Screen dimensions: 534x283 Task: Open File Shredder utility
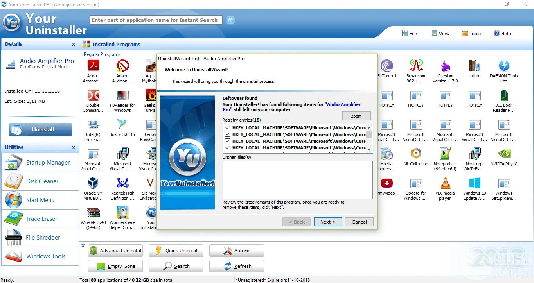click(x=40, y=238)
